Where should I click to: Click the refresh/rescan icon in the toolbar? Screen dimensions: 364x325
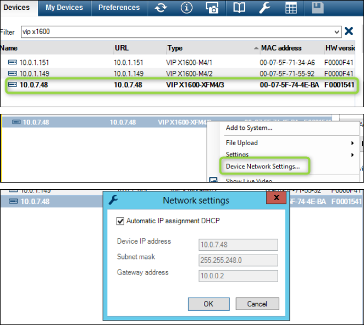coord(161,8)
